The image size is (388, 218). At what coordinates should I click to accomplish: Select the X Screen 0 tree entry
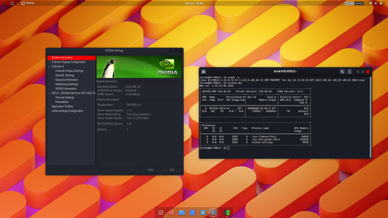coord(58,66)
